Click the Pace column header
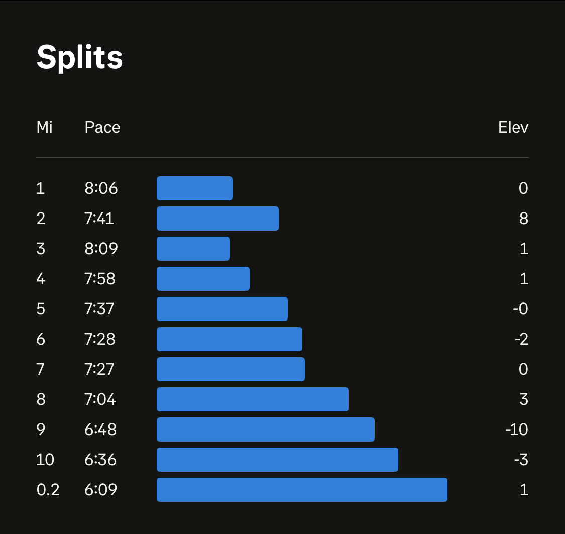 pyautogui.click(x=102, y=127)
